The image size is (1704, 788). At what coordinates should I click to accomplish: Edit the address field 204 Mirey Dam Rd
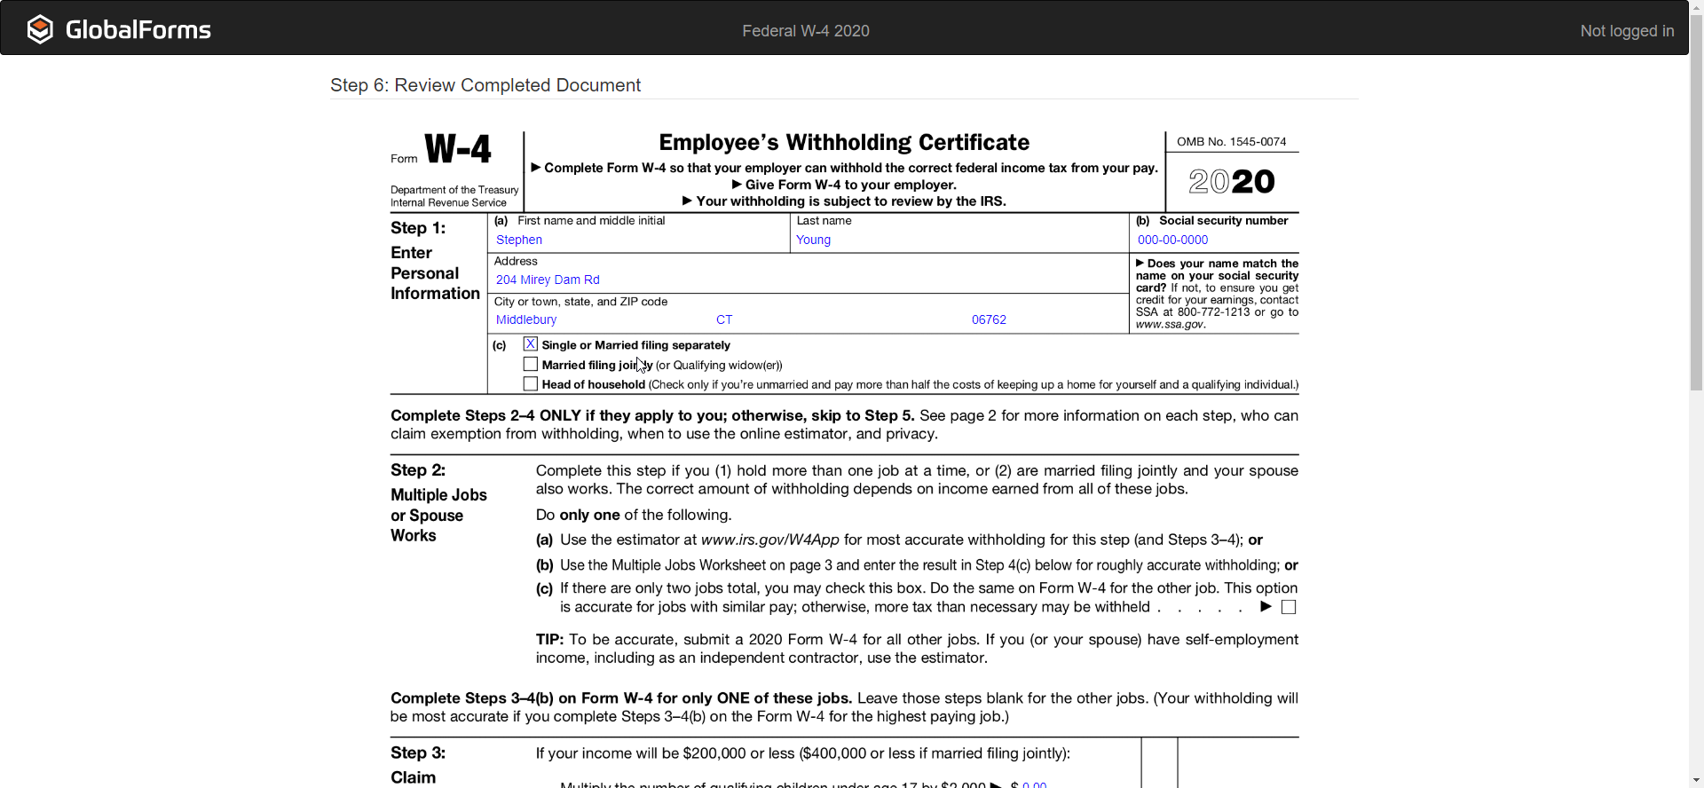pyautogui.click(x=548, y=280)
